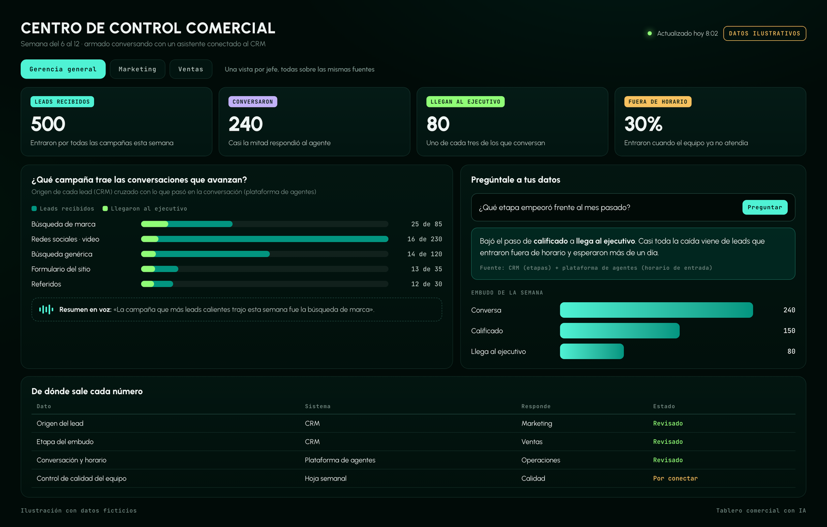The width and height of the screenshot is (827, 527).
Task: Click the Operaciones cell
Action: click(x=541, y=460)
